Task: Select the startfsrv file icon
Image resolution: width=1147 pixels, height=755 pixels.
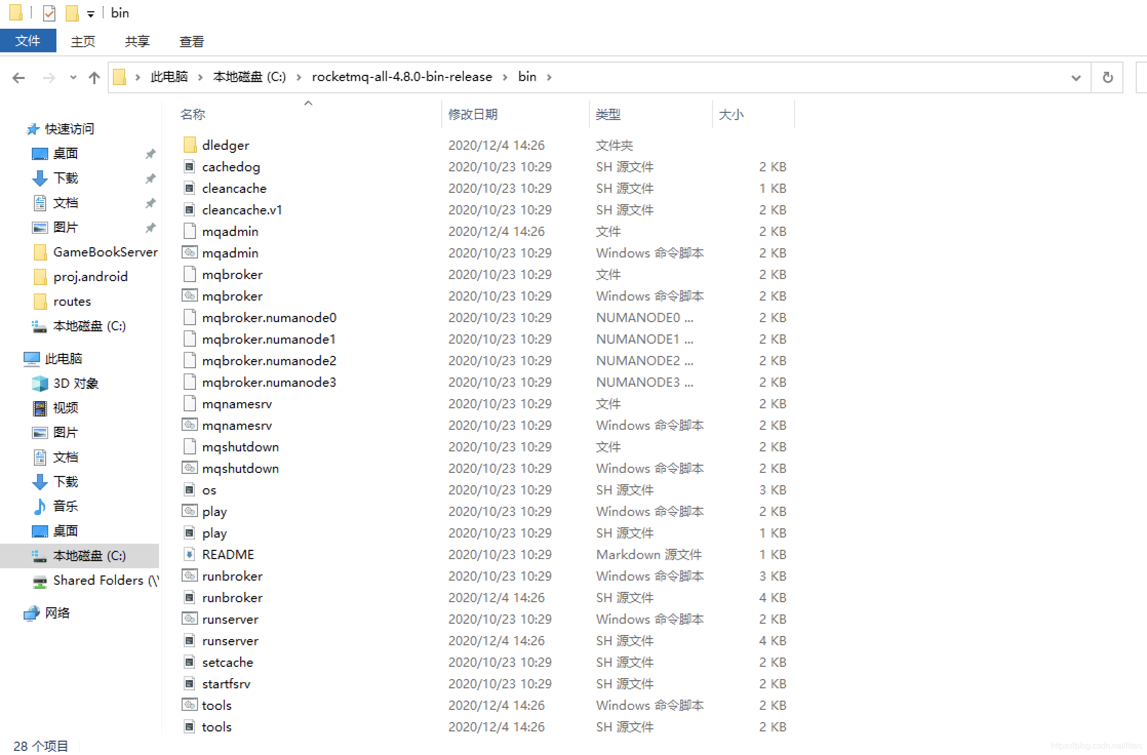Action: coord(190,684)
